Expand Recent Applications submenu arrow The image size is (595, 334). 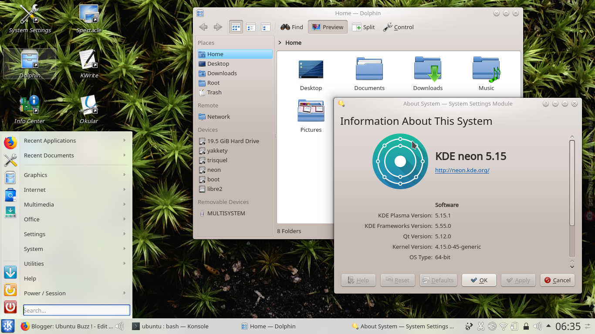pyautogui.click(x=125, y=140)
